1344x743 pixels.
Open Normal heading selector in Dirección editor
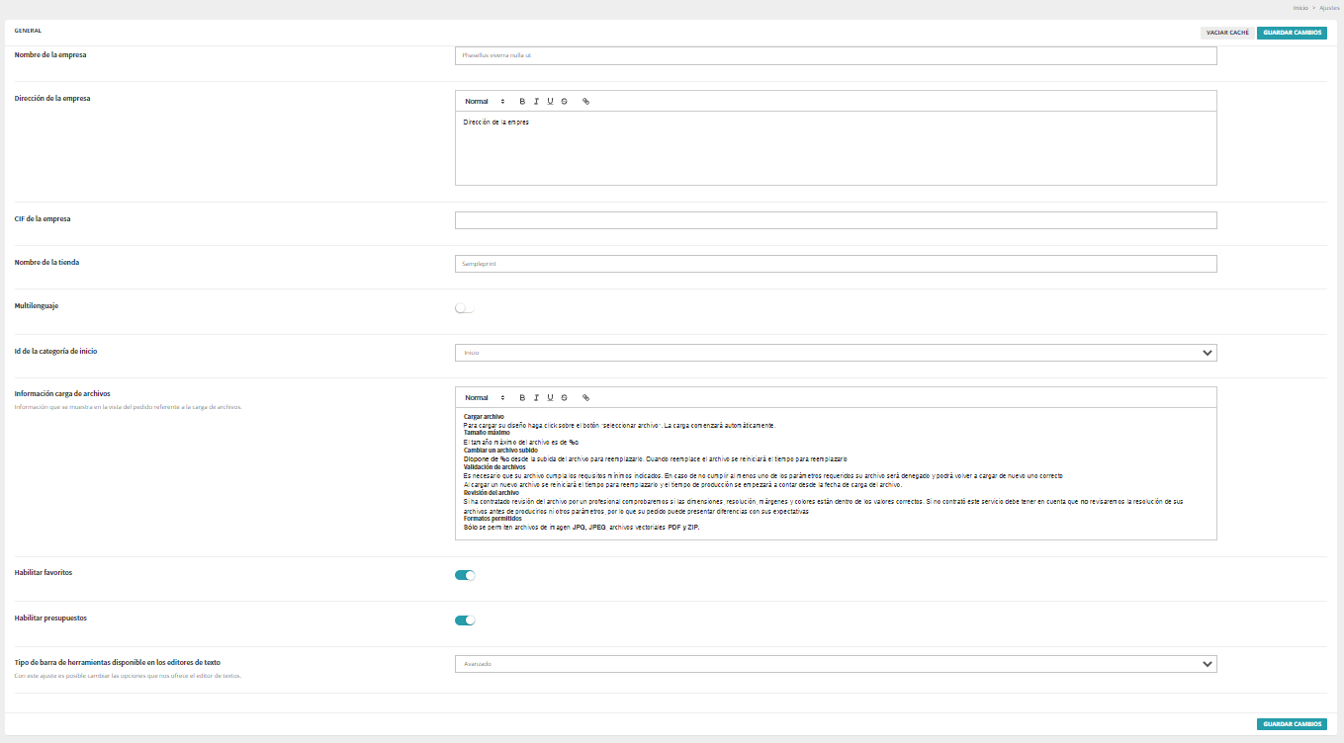click(x=484, y=102)
